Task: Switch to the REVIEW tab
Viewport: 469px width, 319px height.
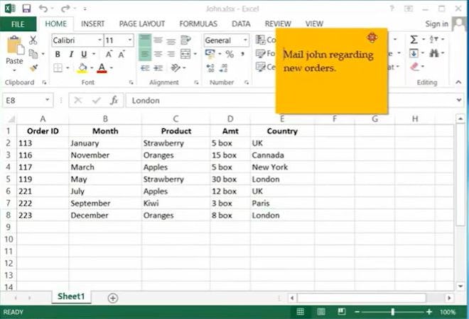Action: click(x=278, y=24)
